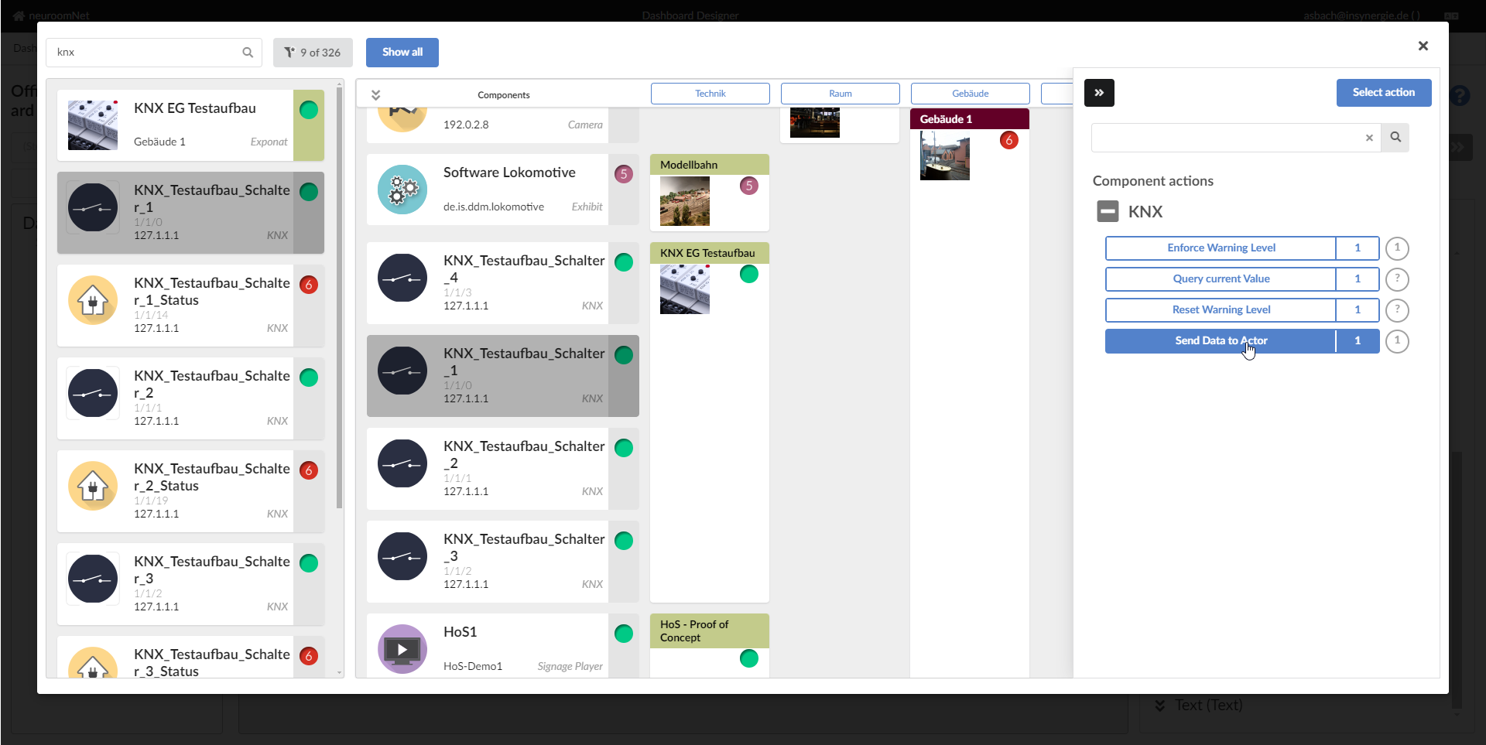Click the KNX_Testaufbau_Schalter_1_Status plug icon
This screenshot has height=745, width=1486.
[93, 301]
